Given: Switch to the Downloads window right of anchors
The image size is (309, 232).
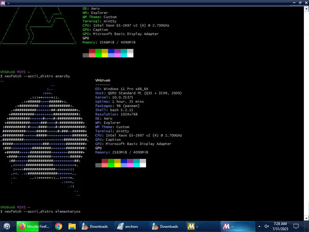Looking at the screenshot, I should pyautogui.click(x=167, y=227).
